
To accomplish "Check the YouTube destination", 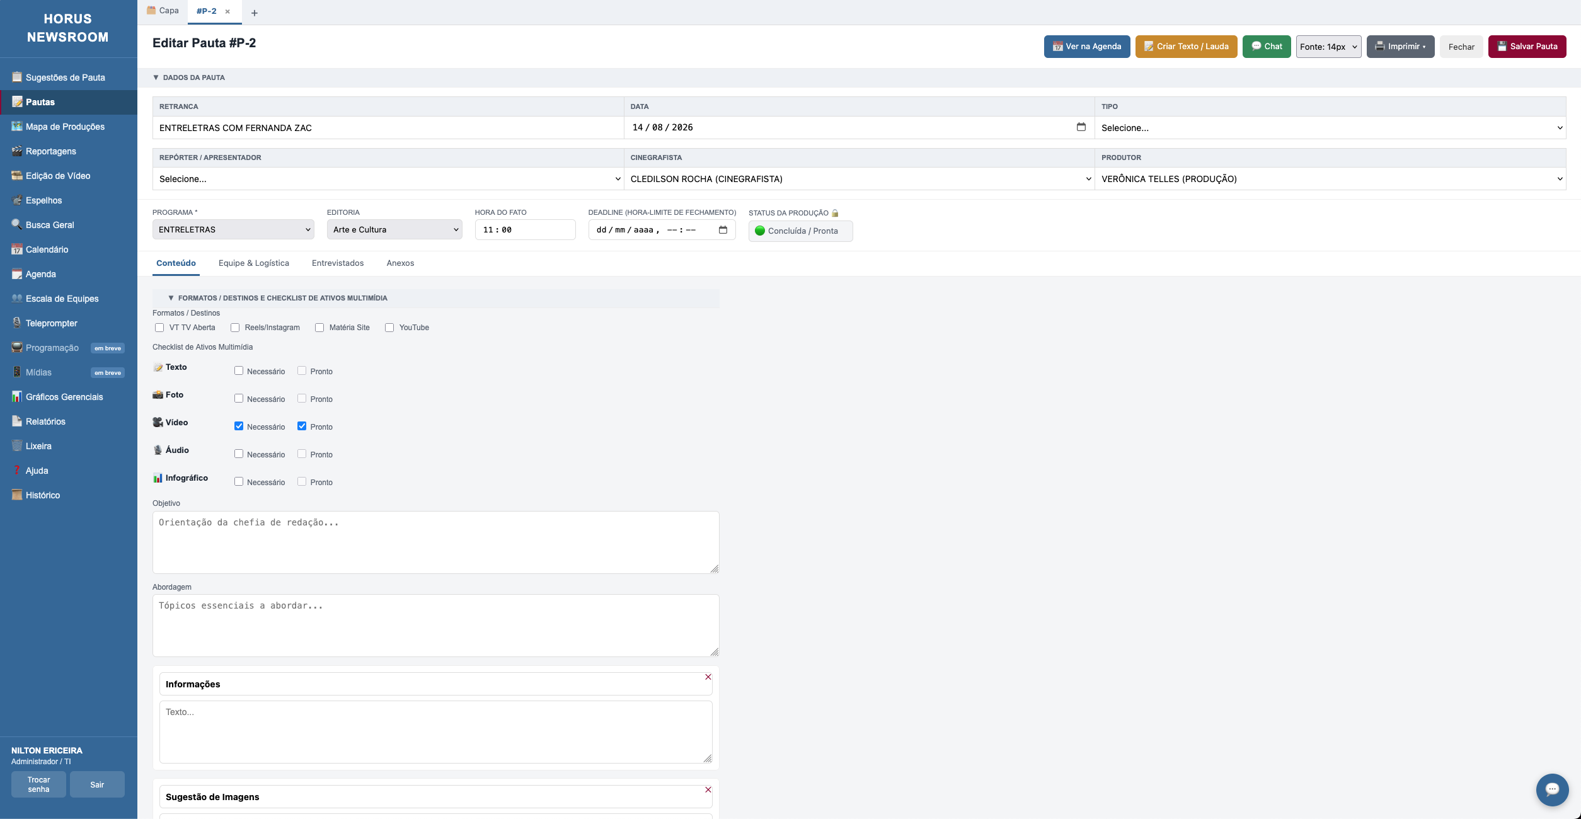I will click(389, 328).
